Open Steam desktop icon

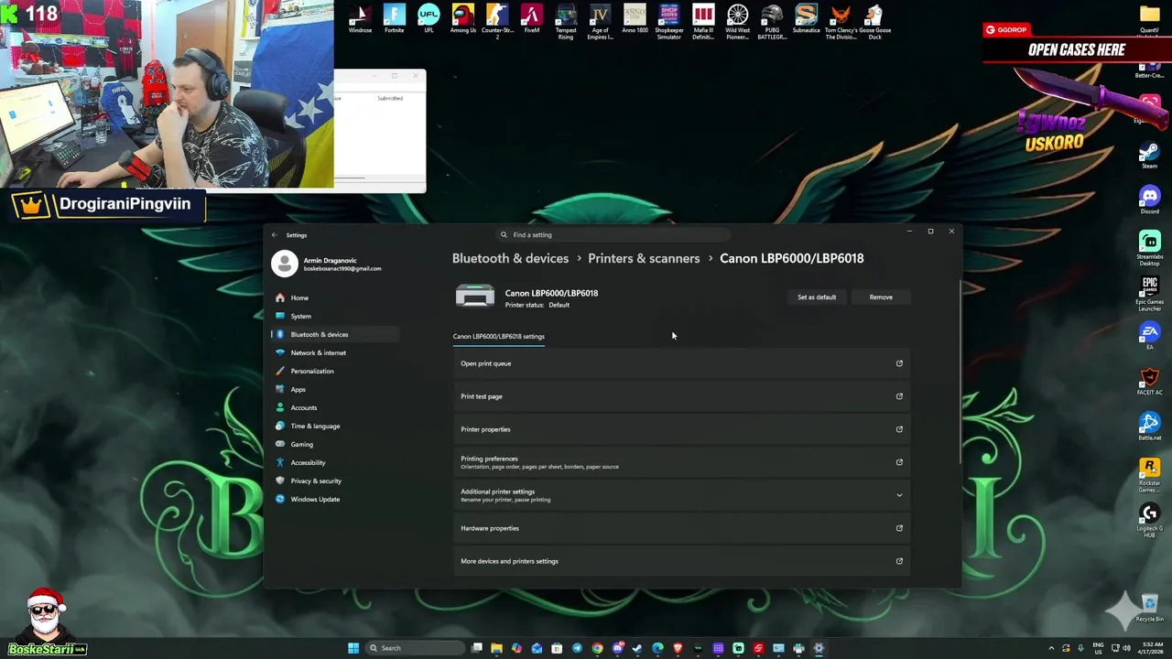coord(1149,155)
